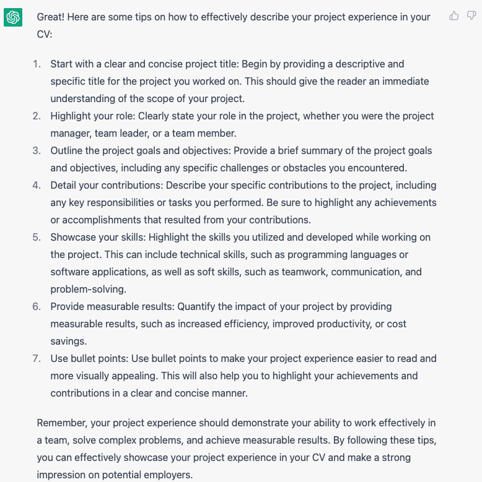This screenshot has width=482, height=482.
Task: Click the word "savings." in tip six
Action: 69,341
